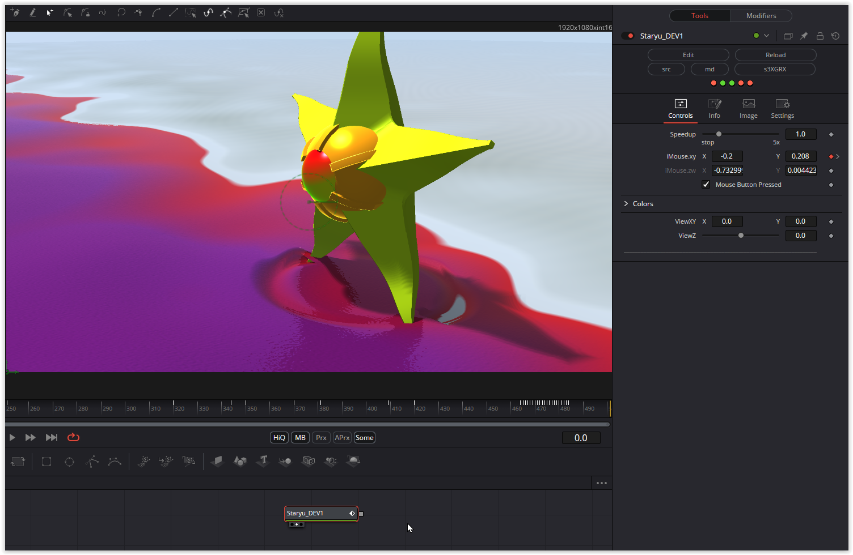The height and width of the screenshot is (555, 853).
Task: Add a Polygon mask from the toolbar
Action: coord(92,462)
